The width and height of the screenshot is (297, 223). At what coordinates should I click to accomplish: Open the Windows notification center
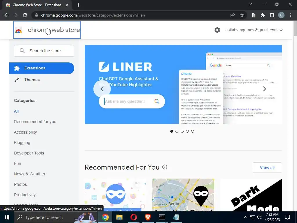click(x=287, y=217)
